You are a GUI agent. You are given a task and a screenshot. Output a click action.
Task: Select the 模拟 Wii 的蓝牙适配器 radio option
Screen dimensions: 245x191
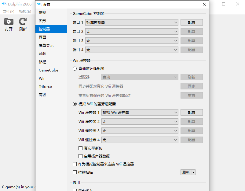(75, 104)
